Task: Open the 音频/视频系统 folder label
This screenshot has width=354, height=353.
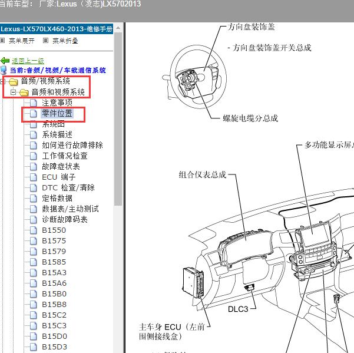Action: tap(45, 81)
